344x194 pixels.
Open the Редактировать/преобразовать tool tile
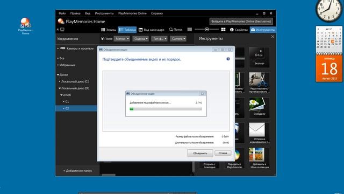(x=259, y=82)
